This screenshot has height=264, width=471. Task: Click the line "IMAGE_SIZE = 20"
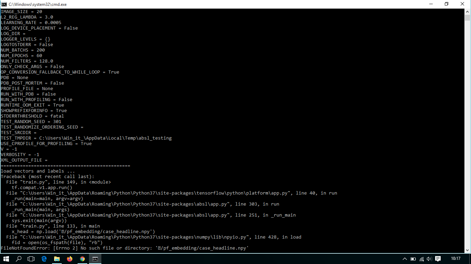click(x=21, y=12)
